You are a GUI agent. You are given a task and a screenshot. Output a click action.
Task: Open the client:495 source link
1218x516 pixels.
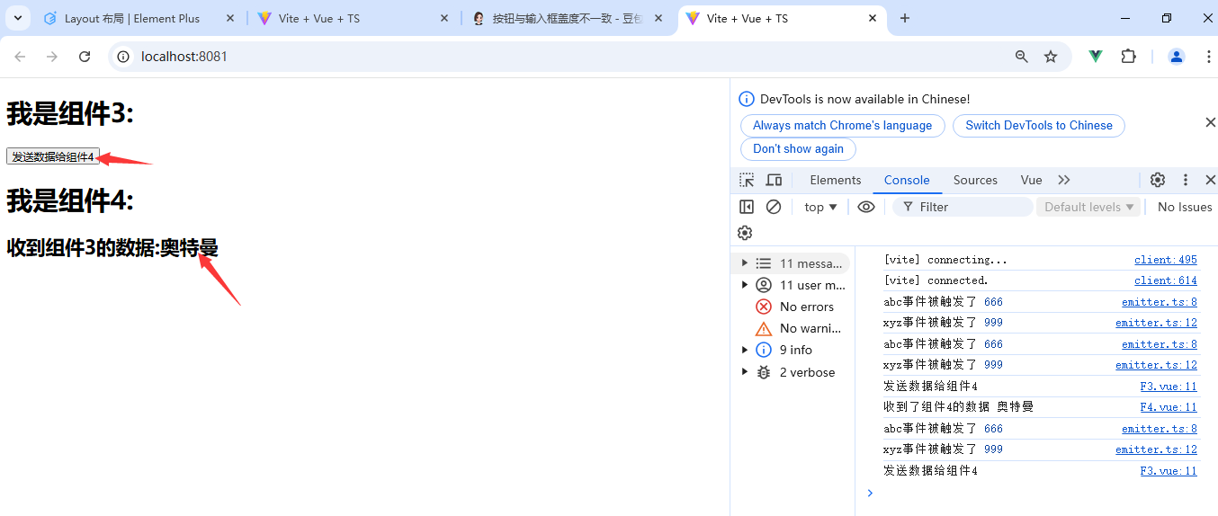pyautogui.click(x=1165, y=260)
